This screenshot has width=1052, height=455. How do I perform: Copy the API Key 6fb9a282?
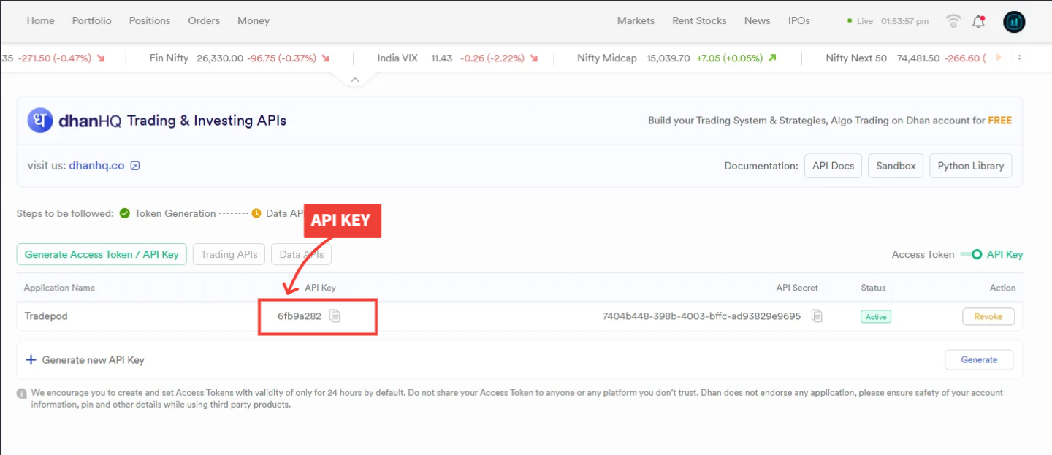click(335, 316)
